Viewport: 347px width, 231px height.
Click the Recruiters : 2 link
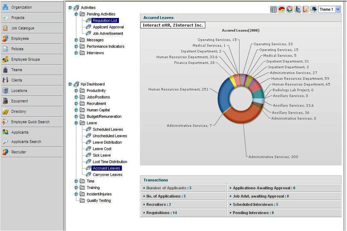159,204
